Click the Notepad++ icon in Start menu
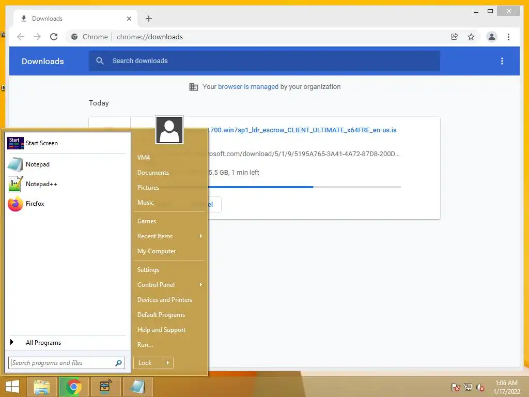This screenshot has height=397, width=529. pyautogui.click(x=15, y=184)
